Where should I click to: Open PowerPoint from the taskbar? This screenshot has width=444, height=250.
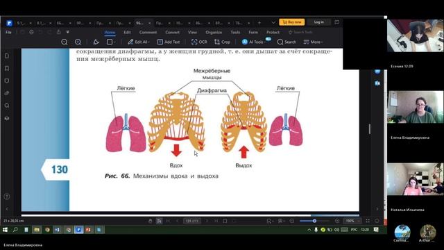(89, 230)
